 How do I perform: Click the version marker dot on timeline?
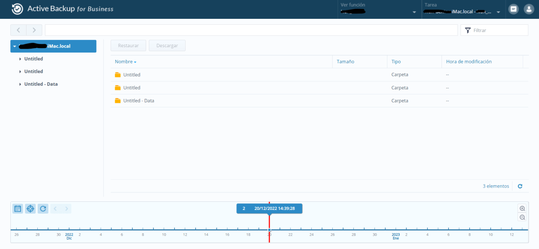[x=269, y=230]
